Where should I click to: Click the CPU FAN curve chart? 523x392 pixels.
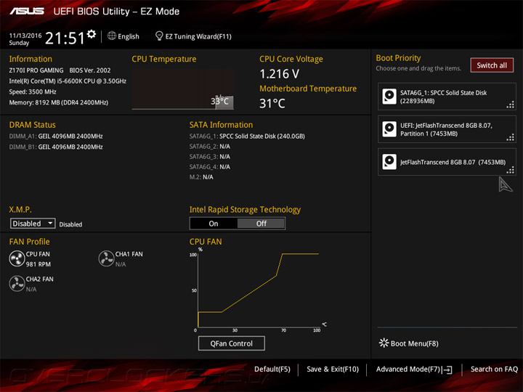point(258,290)
